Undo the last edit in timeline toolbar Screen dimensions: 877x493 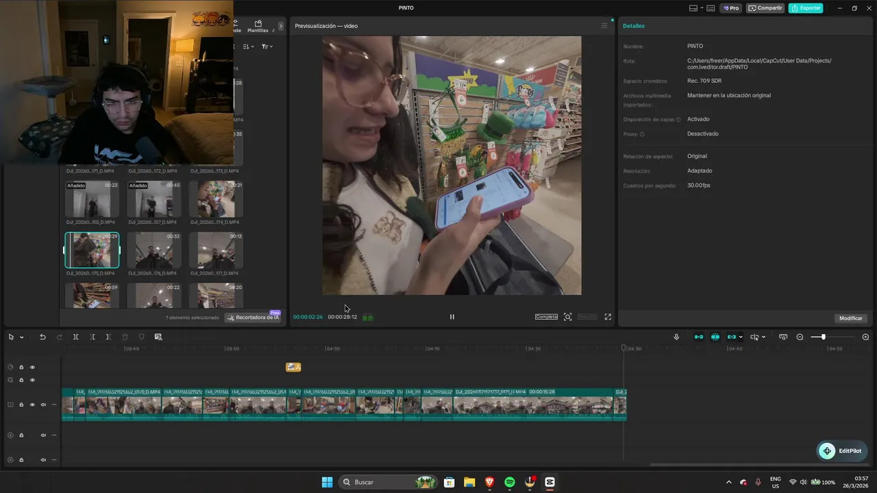tap(42, 337)
